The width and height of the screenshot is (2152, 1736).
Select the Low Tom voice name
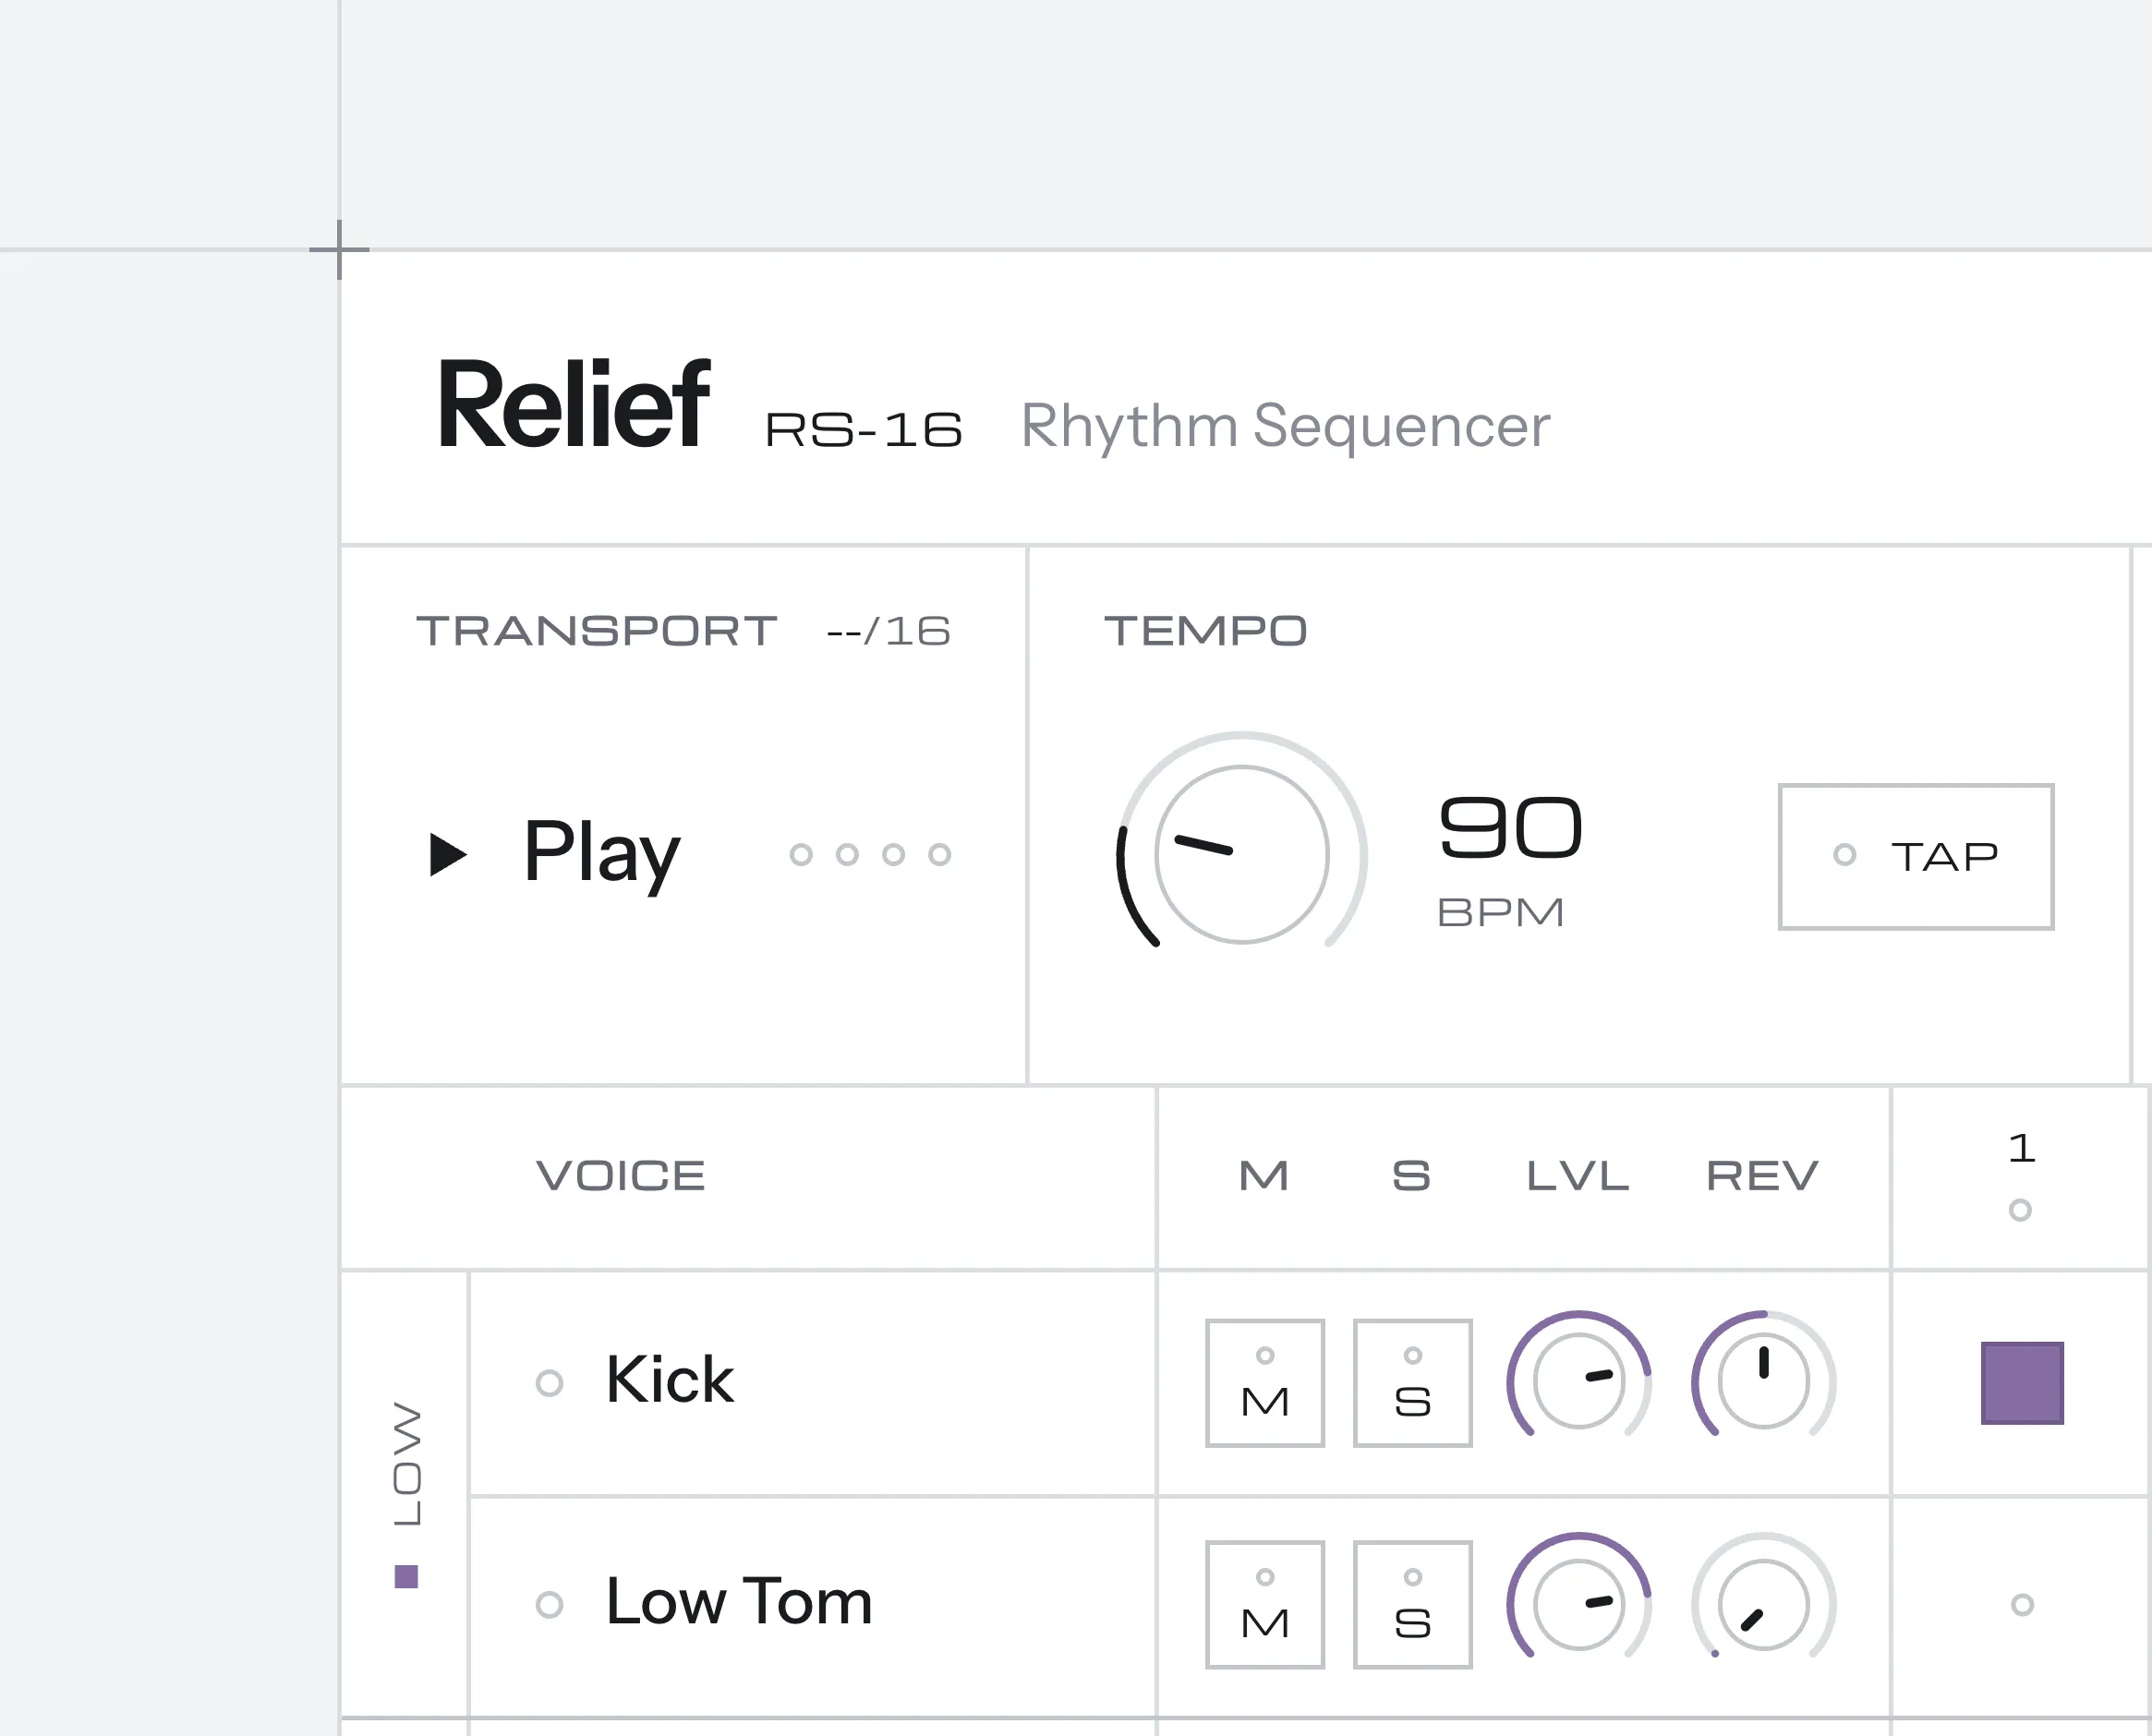pos(739,1602)
